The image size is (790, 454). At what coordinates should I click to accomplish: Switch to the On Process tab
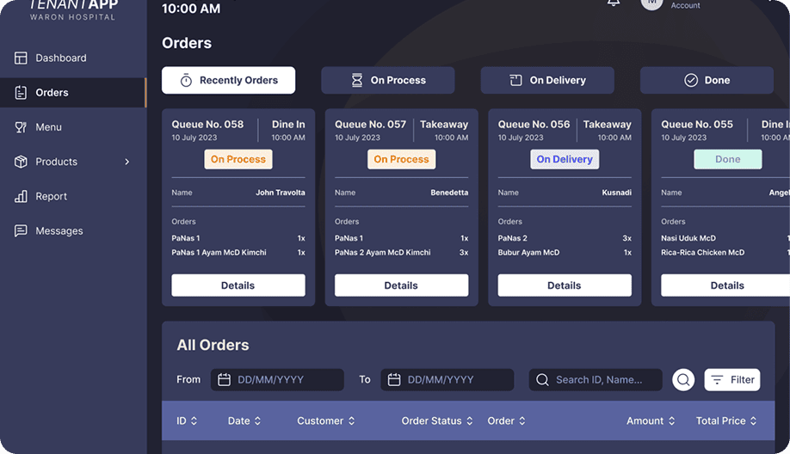pyautogui.click(x=387, y=80)
